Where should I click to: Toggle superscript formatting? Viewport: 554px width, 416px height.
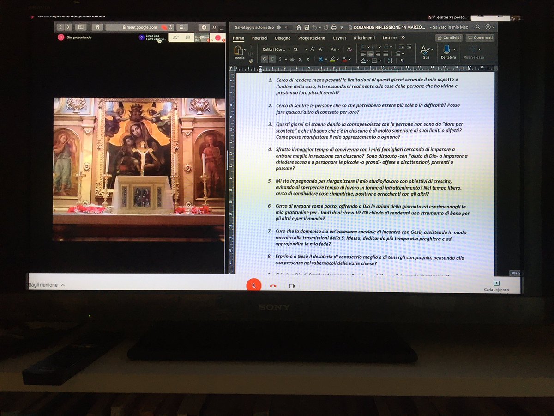(308, 59)
